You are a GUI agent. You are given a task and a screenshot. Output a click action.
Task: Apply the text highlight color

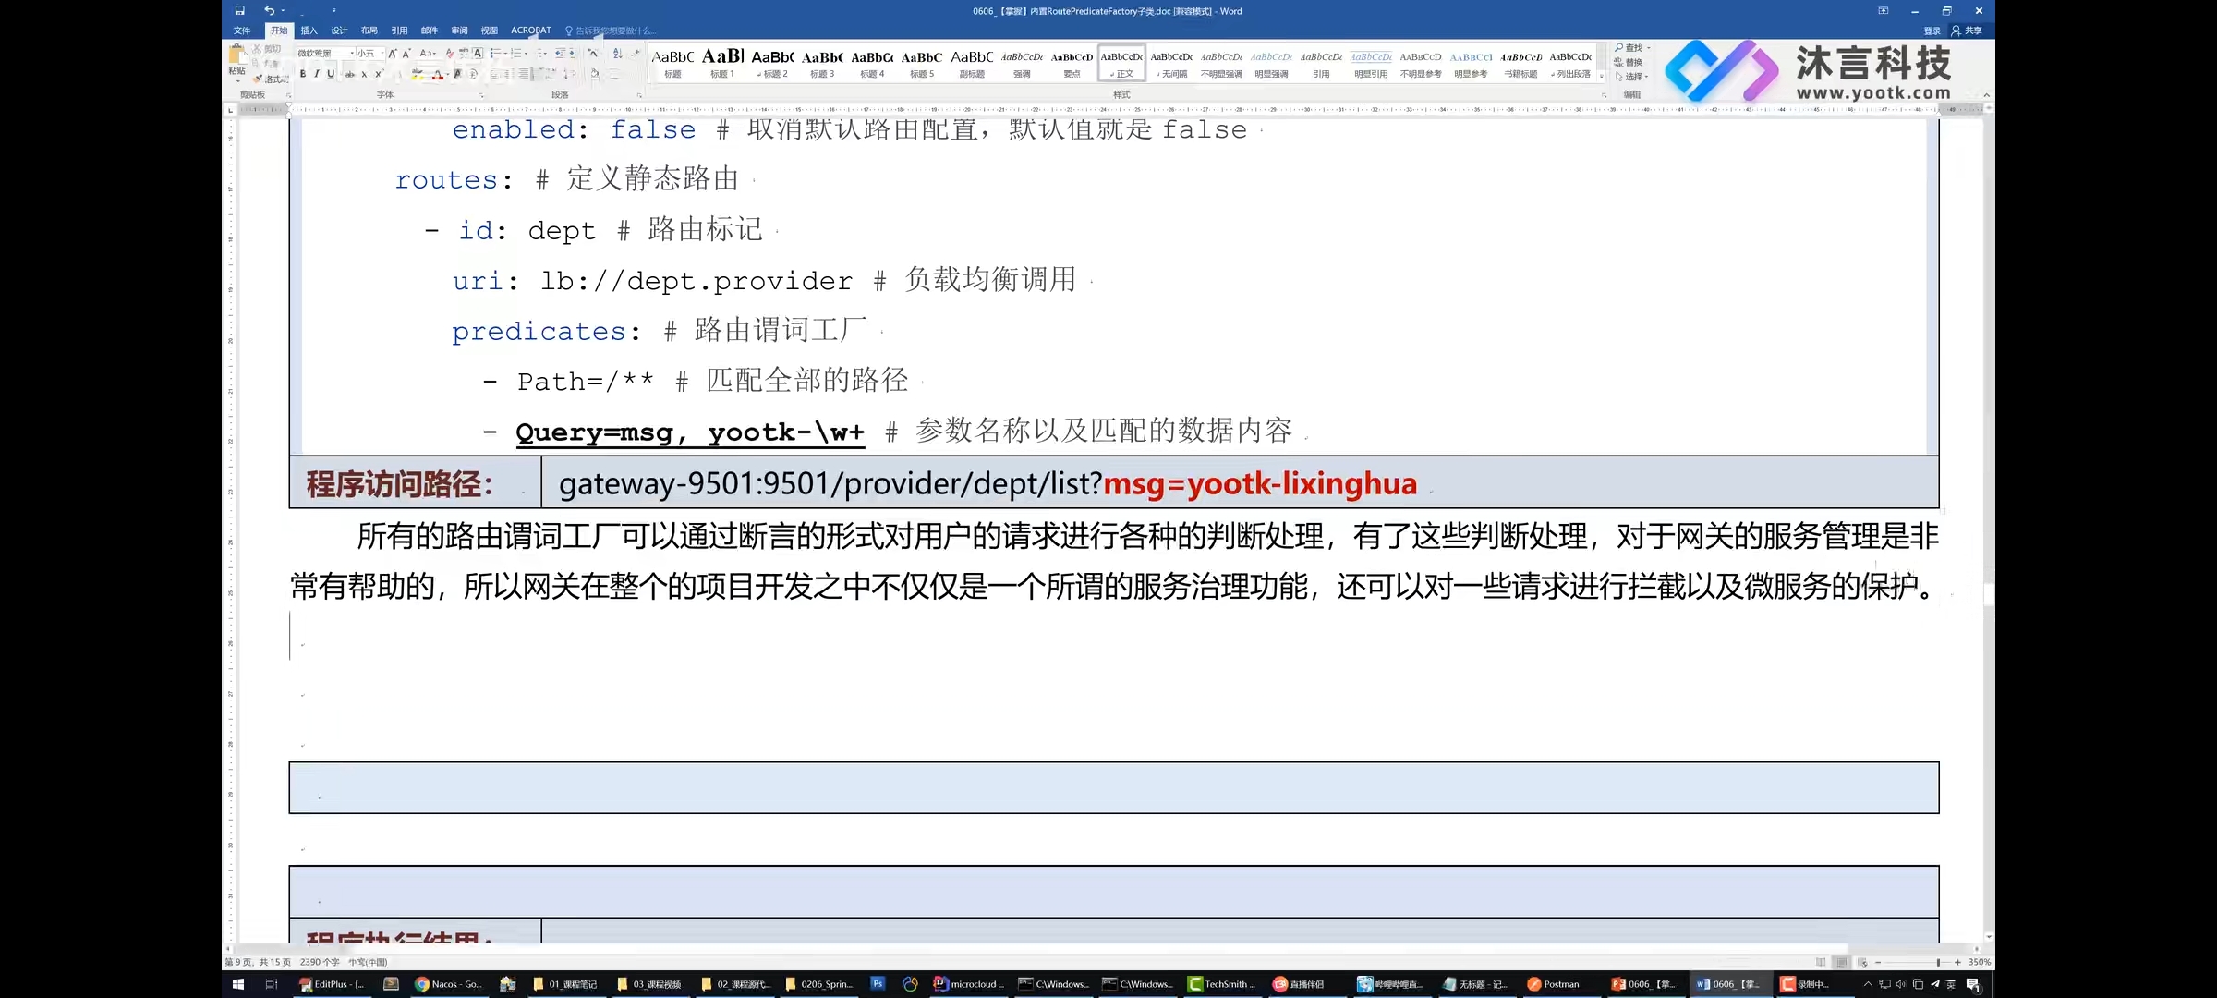(418, 74)
